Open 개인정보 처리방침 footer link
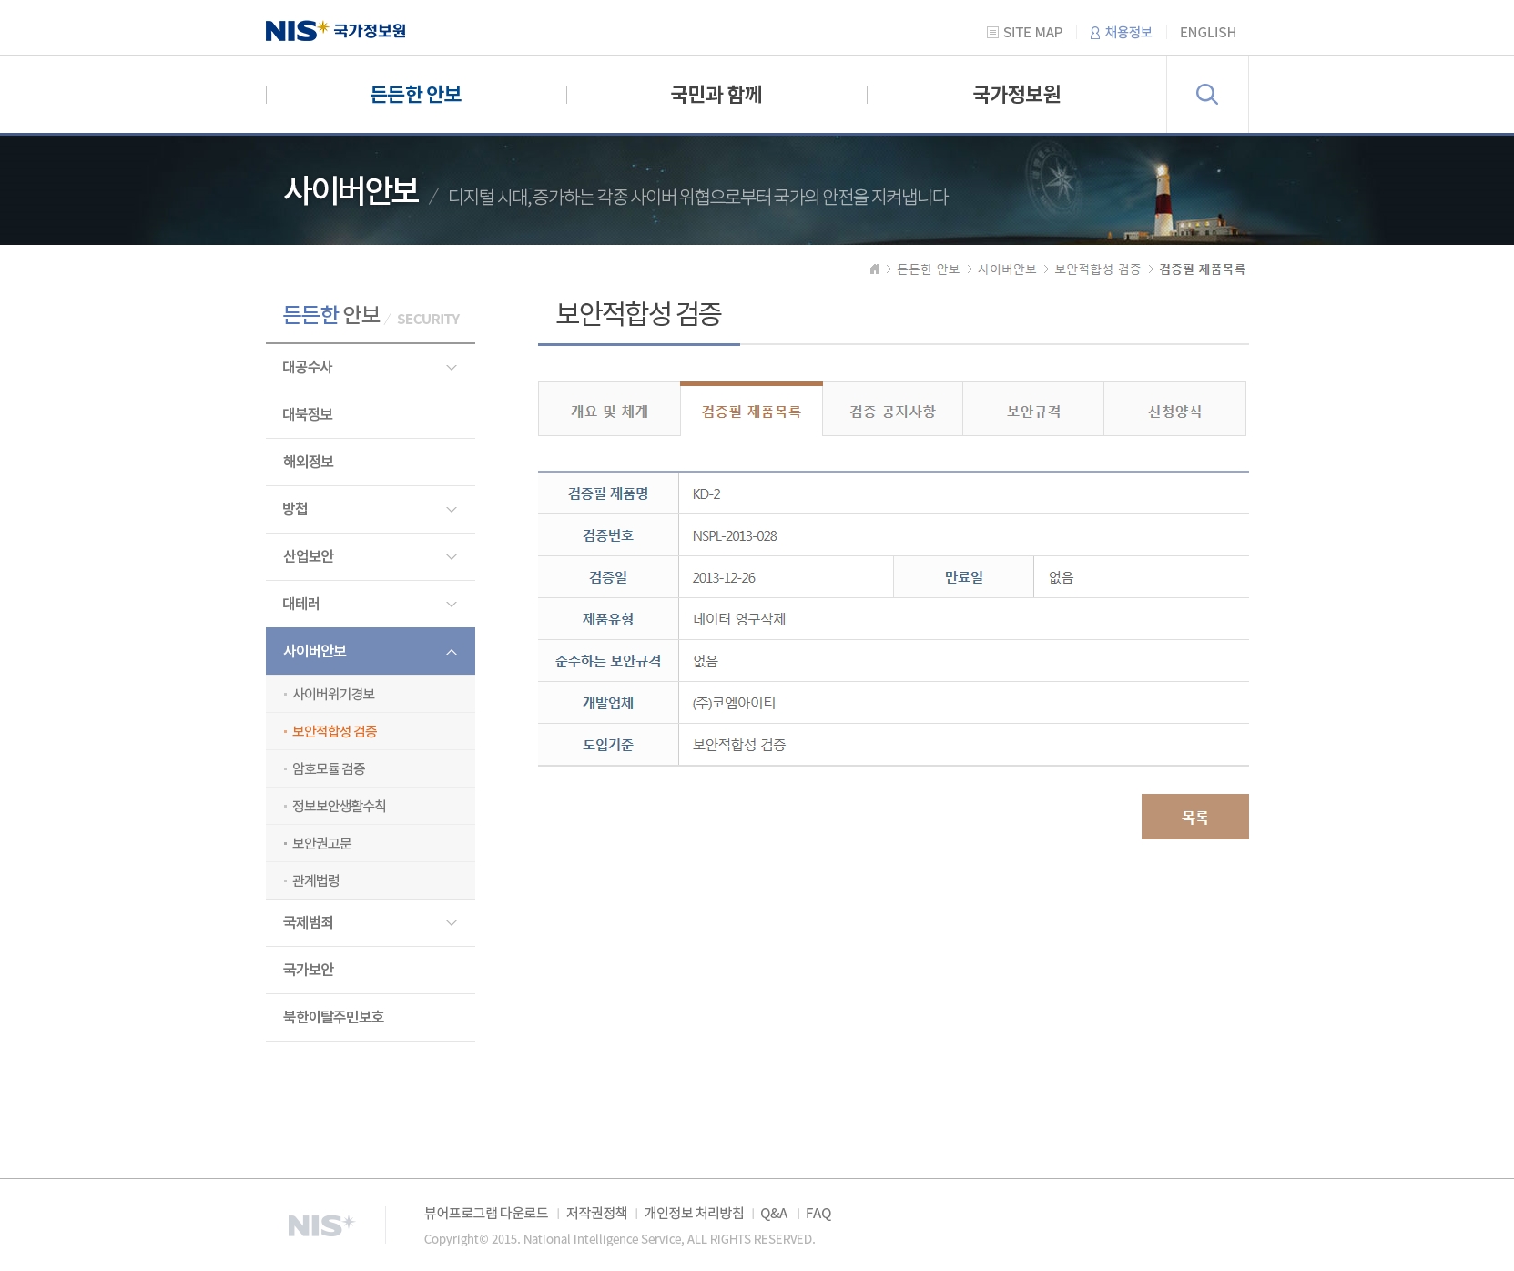The width and height of the screenshot is (1514, 1271). click(x=694, y=1214)
